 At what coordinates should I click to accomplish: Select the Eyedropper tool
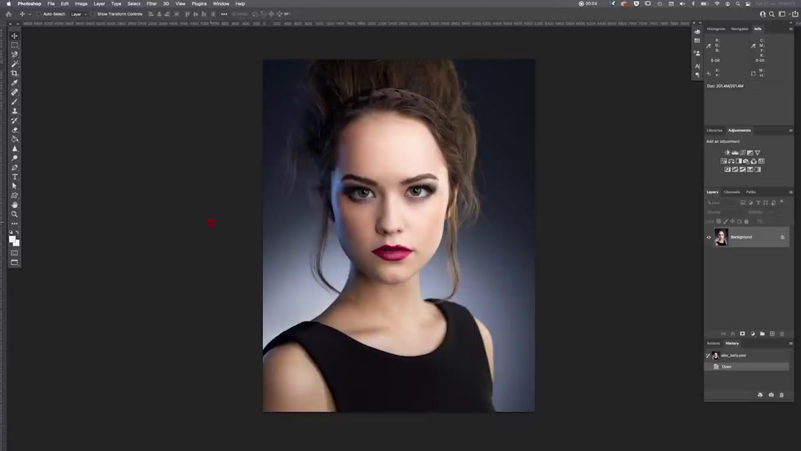tap(15, 83)
